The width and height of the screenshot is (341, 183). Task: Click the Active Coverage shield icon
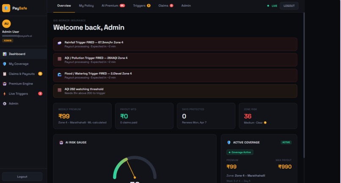pyautogui.click(x=229, y=142)
